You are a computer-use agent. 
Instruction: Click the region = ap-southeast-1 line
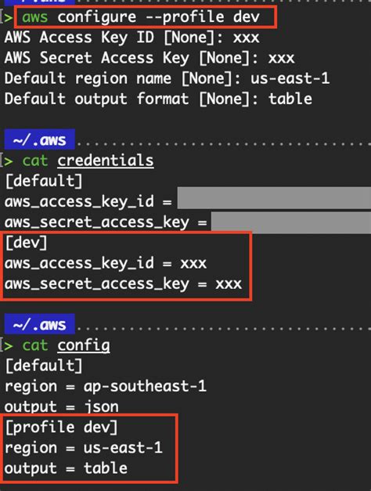click(106, 386)
